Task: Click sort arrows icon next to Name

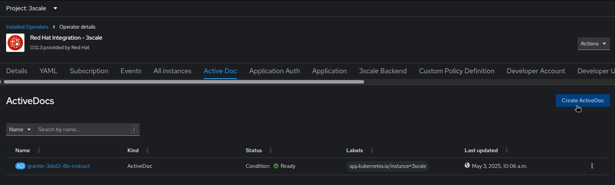Action: [x=39, y=151]
